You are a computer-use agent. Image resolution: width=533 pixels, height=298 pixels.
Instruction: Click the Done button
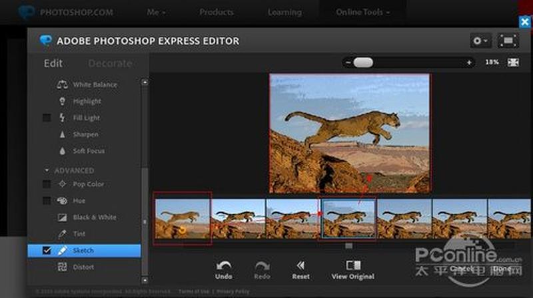(x=502, y=269)
